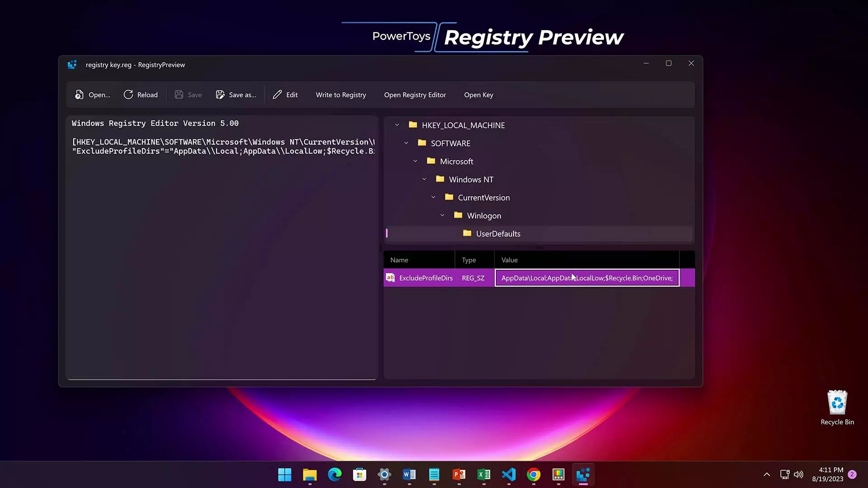Click the Microsoft folder icon

(431, 161)
